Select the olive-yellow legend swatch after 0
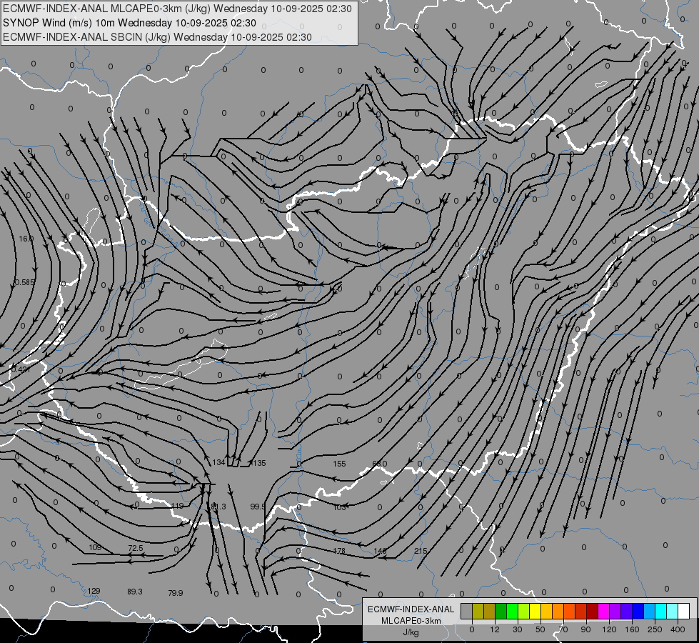Screen dimensions: 699x643 click(x=478, y=611)
